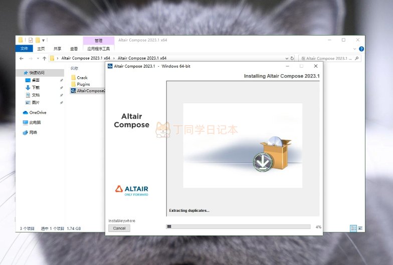Maximize the File Explorer window
Screen dimensions: 393x265
[344, 40]
